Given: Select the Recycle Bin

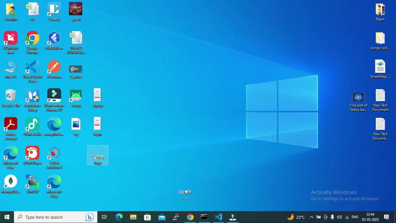Looking at the screenshot, I should pos(11,98).
